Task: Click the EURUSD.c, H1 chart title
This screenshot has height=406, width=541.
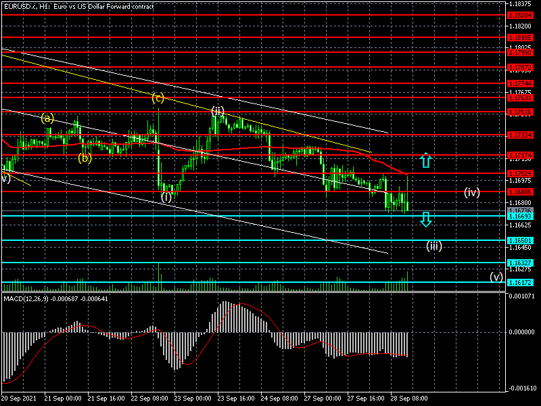Action: click(x=78, y=6)
